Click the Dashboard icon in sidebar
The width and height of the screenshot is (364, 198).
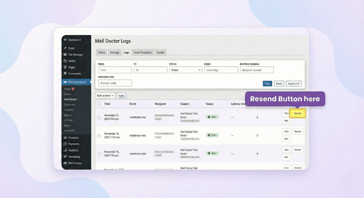tap(65, 40)
